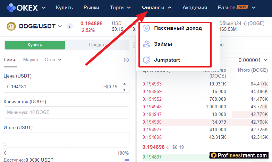Select Jumpstart from the Финансы menu
Viewport: 272px width, 162px height.
[x=167, y=60]
